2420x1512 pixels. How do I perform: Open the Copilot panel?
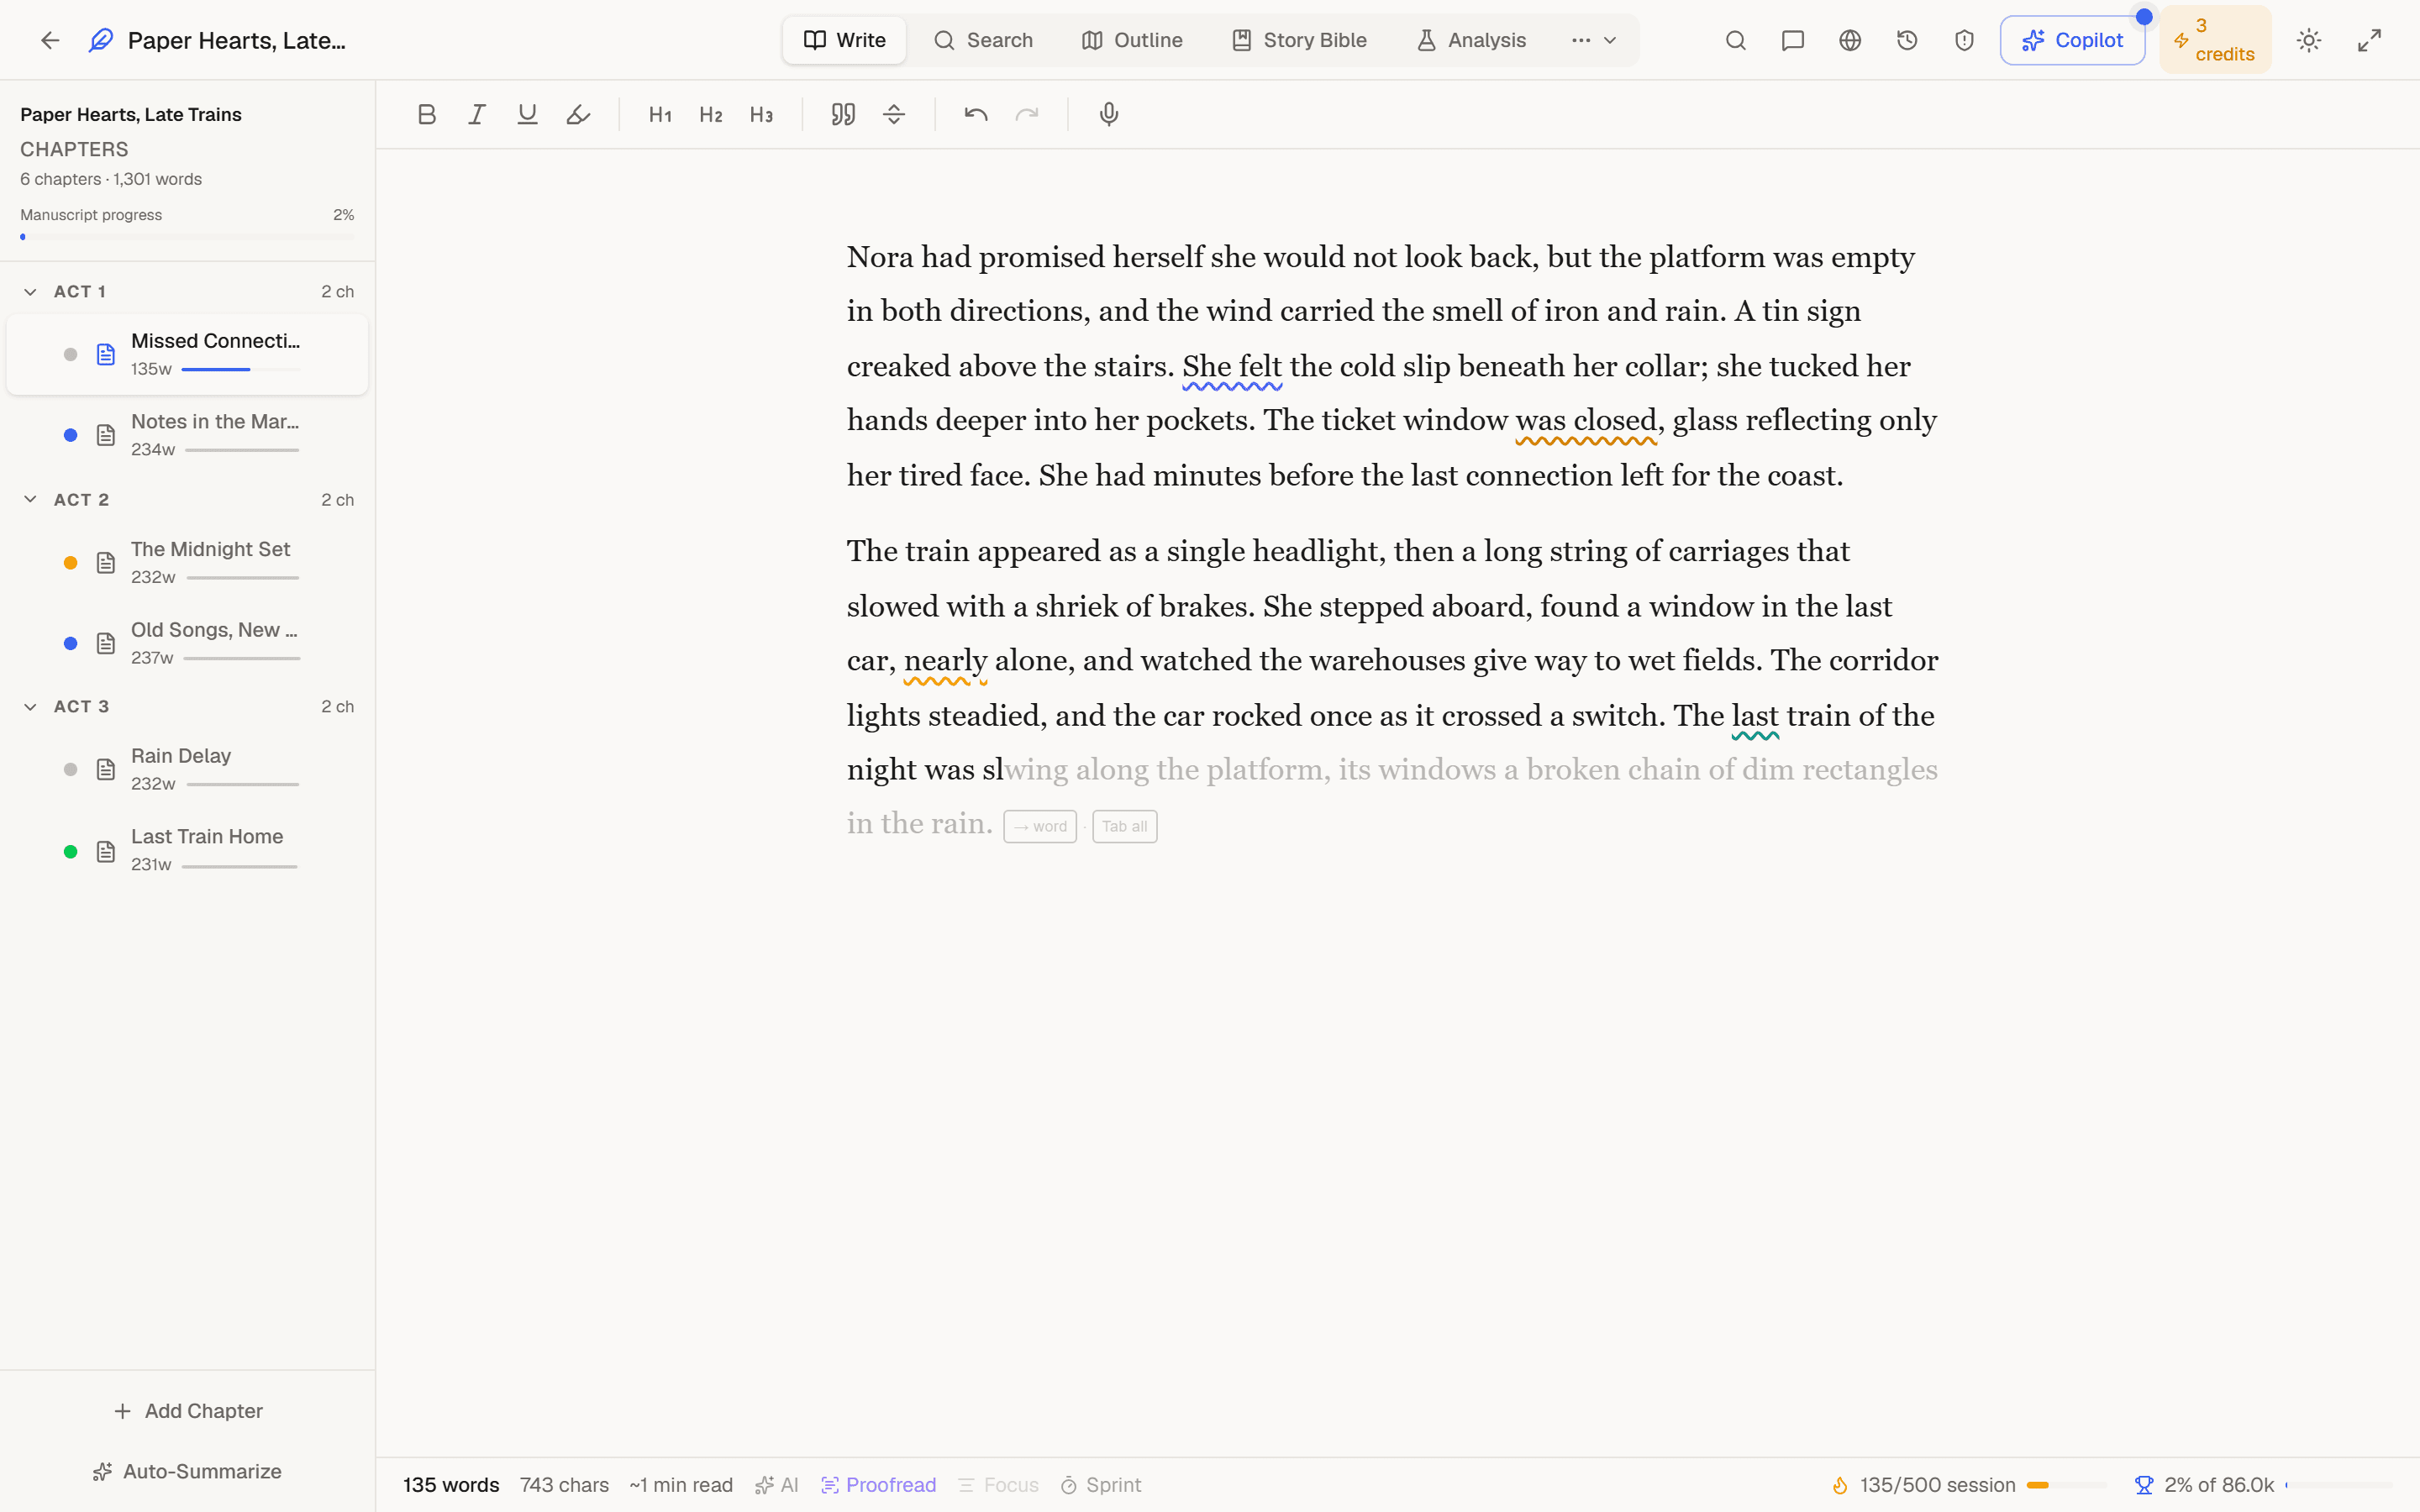[2072, 40]
